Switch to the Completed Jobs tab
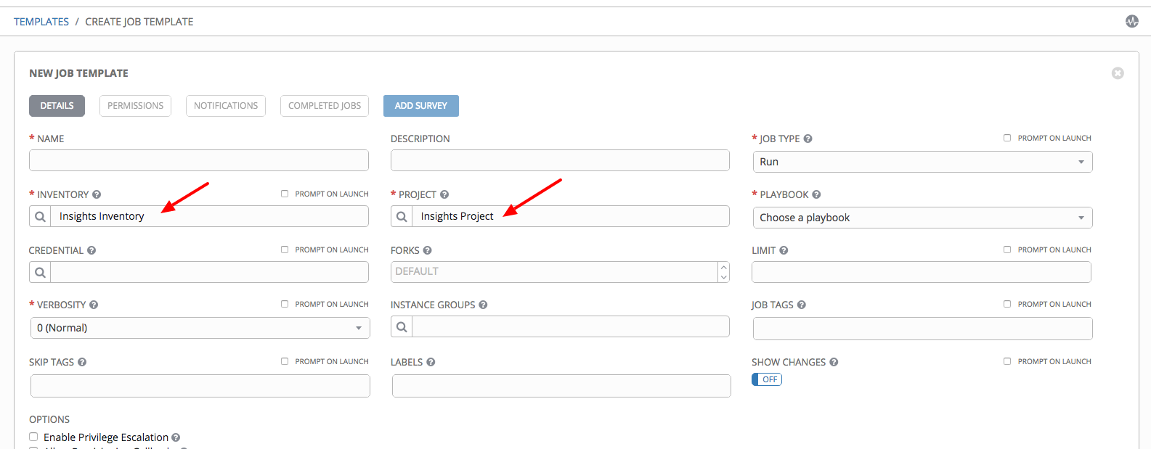Screen dimensions: 1151x449 tap(325, 106)
